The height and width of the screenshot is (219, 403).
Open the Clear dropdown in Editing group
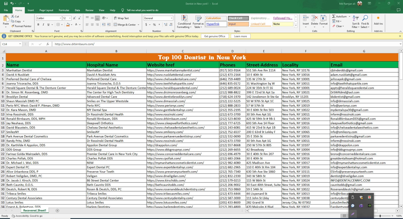(338, 26)
